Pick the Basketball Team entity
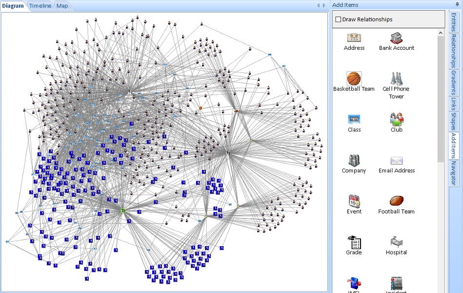463x293 pixels. 353,78
